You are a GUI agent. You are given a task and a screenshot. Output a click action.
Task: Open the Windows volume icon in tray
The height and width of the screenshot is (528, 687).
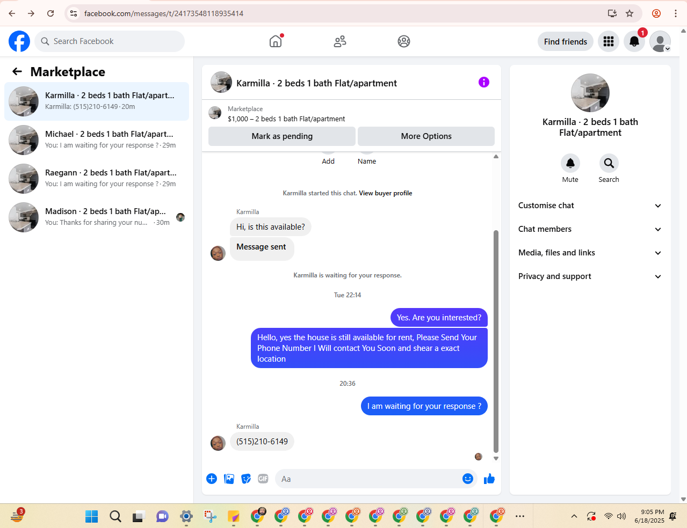pyautogui.click(x=621, y=516)
